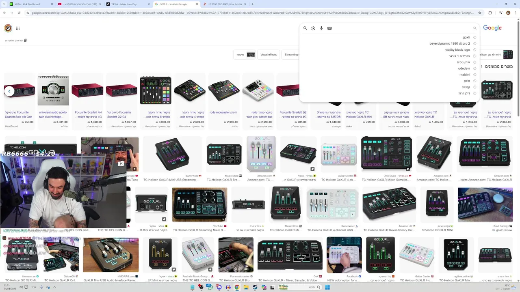Open the Google account avatar on the page

pyautogui.click(x=8, y=28)
